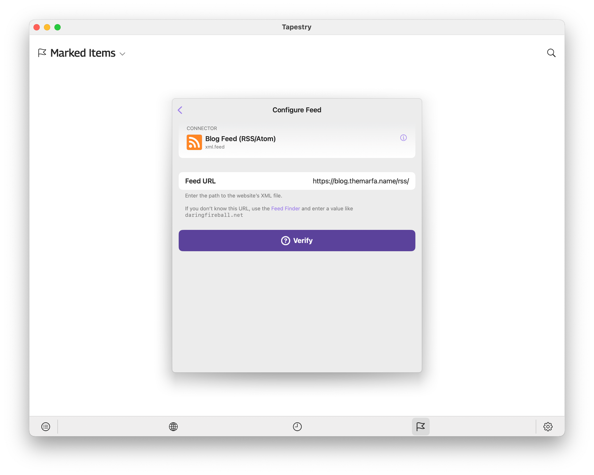594x475 pixels.
Task: Zoom window with the green button
Action: click(58, 27)
